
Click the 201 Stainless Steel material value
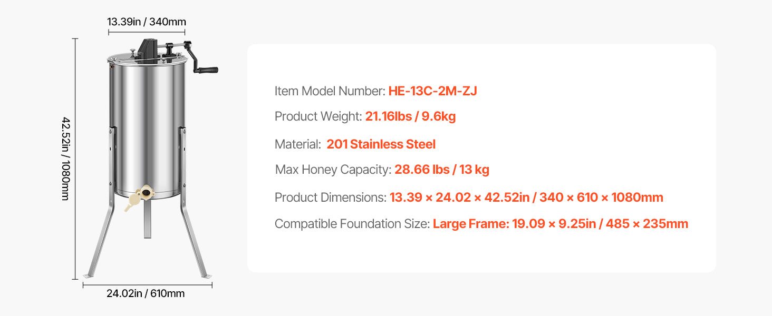[x=381, y=144]
